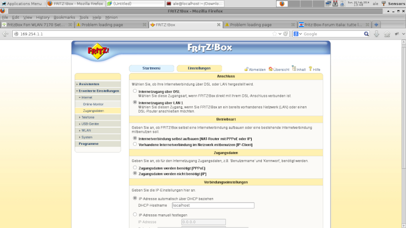Close the Fritz!Box-Forum Italia tab

[367, 24]
